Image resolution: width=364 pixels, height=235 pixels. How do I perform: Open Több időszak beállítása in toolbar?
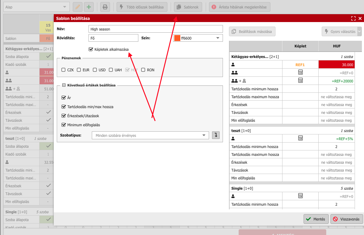click(x=142, y=7)
